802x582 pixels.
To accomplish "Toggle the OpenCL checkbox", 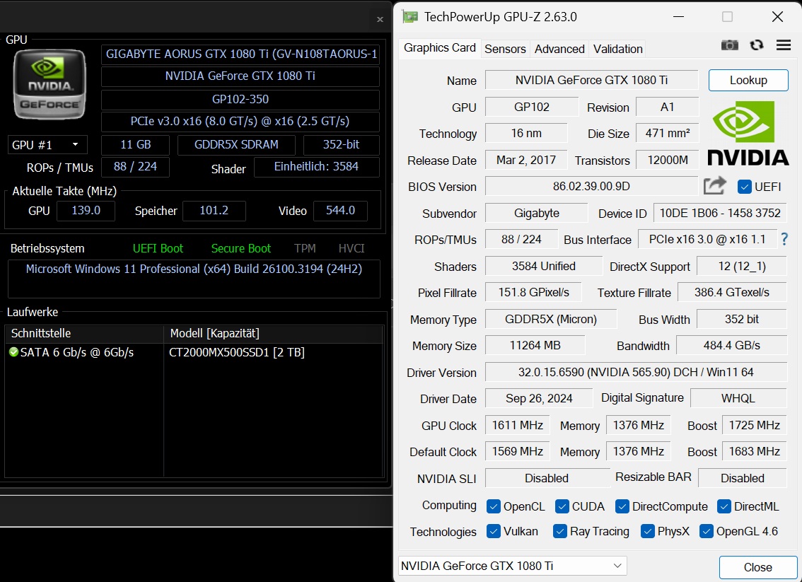I will tap(493, 506).
